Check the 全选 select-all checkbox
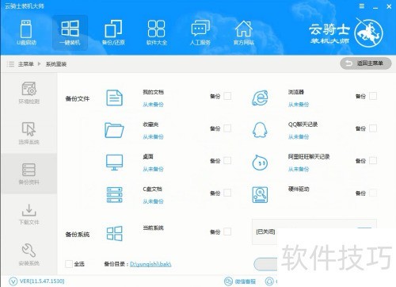396x287 pixels. click(69, 264)
